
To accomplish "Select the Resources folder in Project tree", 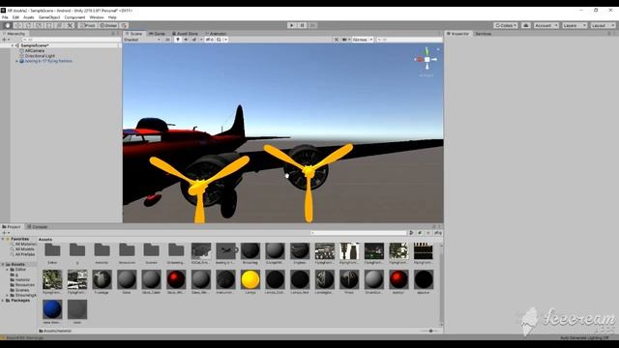I will click(x=24, y=285).
